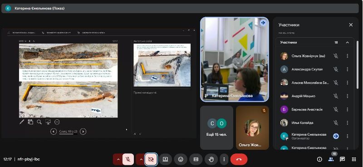Open more options for Илья Калайда
The image size is (363, 167).
(x=347, y=123)
